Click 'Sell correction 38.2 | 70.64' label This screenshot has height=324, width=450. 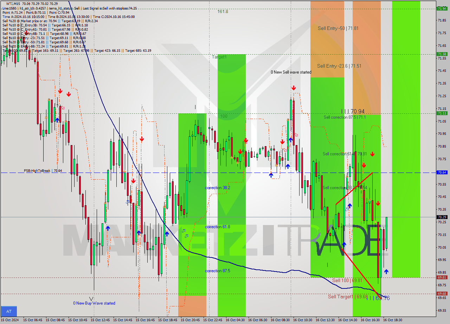(345, 188)
